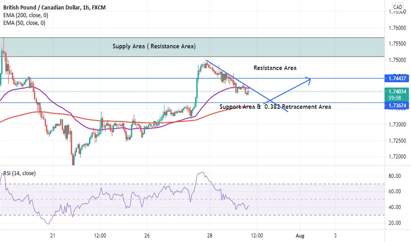Select the EMA (50, close, 0) indicator label
This screenshot has width=411, height=242.
tap(24, 23)
